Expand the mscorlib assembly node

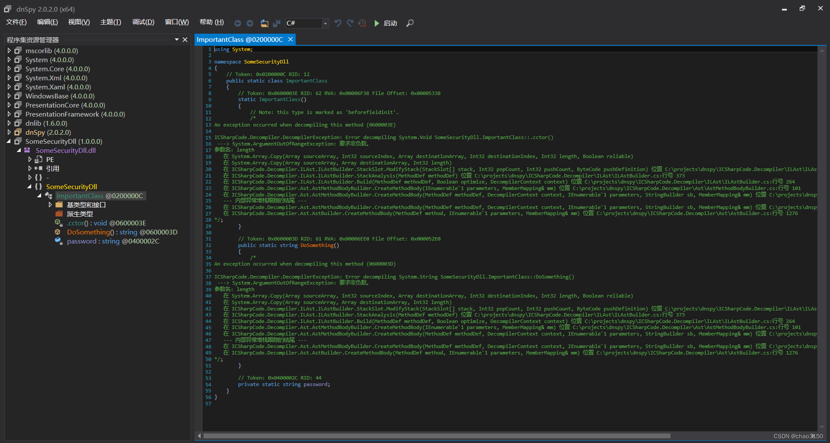[9, 51]
